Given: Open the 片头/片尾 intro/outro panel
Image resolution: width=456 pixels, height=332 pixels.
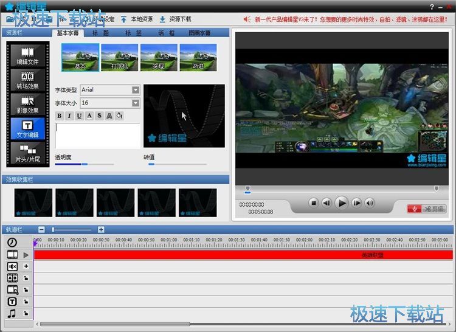Looking at the screenshot, I should [27, 153].
